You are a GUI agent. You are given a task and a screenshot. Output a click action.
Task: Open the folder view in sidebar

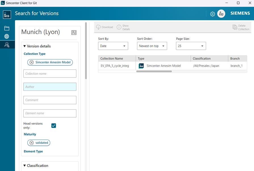7,28
